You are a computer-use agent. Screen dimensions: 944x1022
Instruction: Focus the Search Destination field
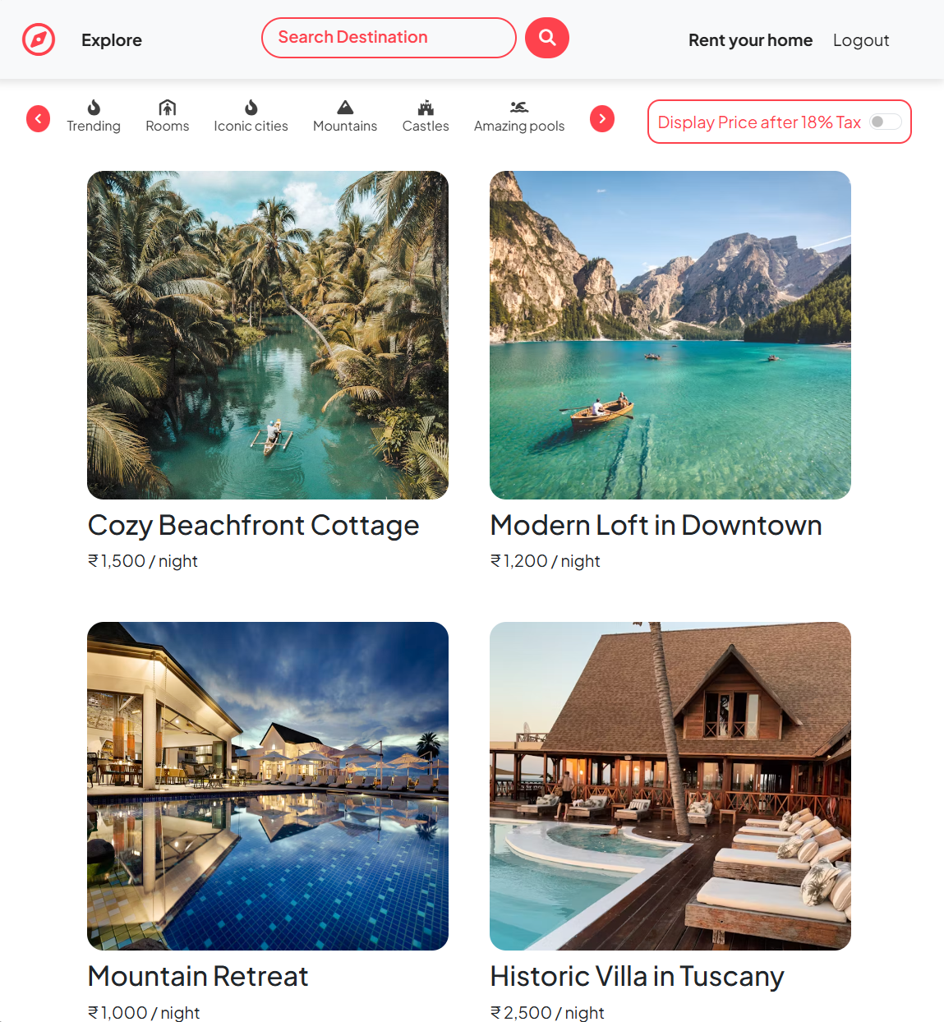tap(389, 38)
